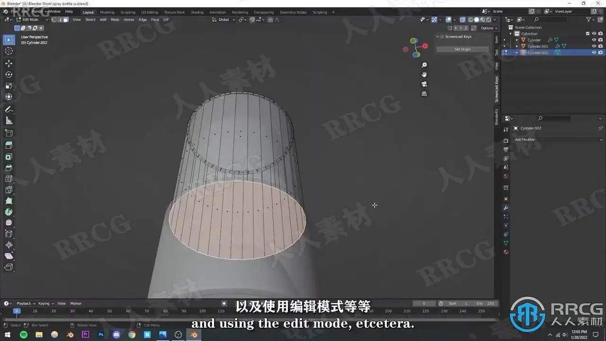Image resolution: width=606 pixels, height=341 pixels.
Task: Open the Modifier properties wrench tab
Action: [x=506, y=208]
